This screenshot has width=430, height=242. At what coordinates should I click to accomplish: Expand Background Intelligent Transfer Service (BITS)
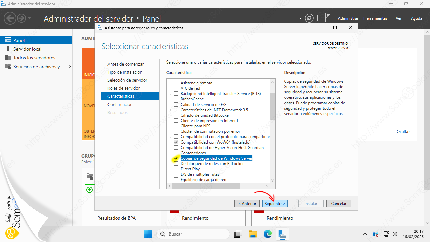click(170, 94)
